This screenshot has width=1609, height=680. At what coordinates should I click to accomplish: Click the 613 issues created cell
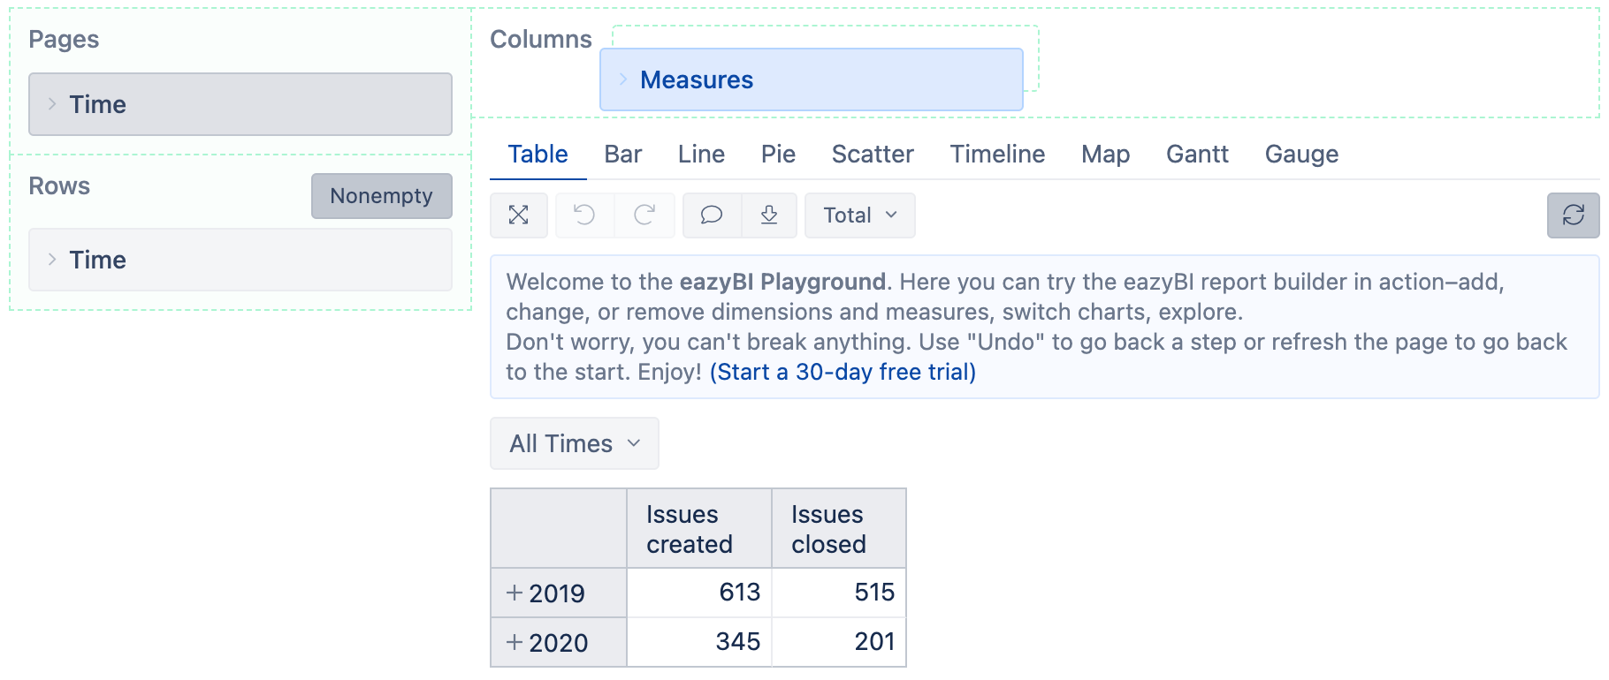pos(699,593)
